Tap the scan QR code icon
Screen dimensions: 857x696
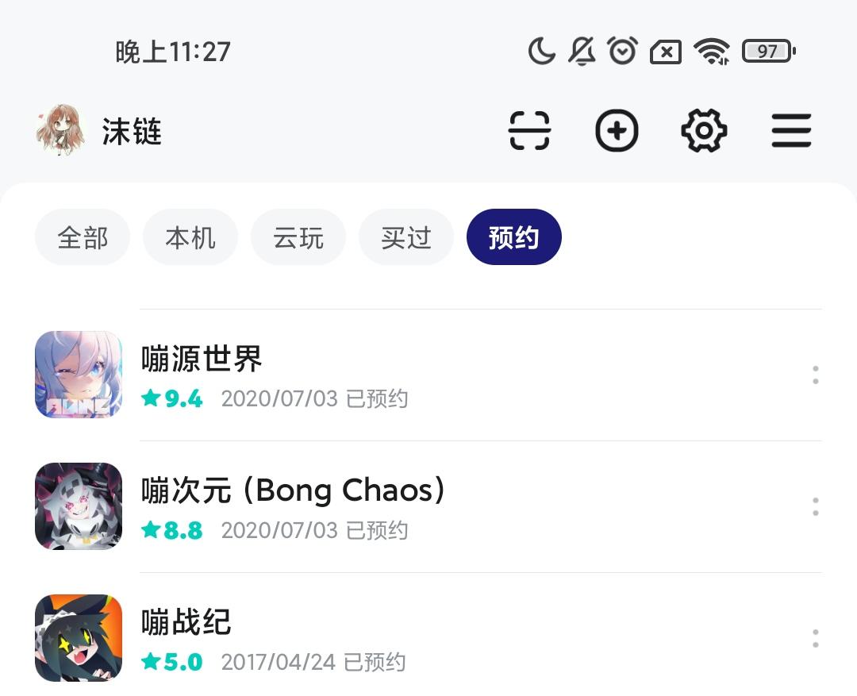529,131
